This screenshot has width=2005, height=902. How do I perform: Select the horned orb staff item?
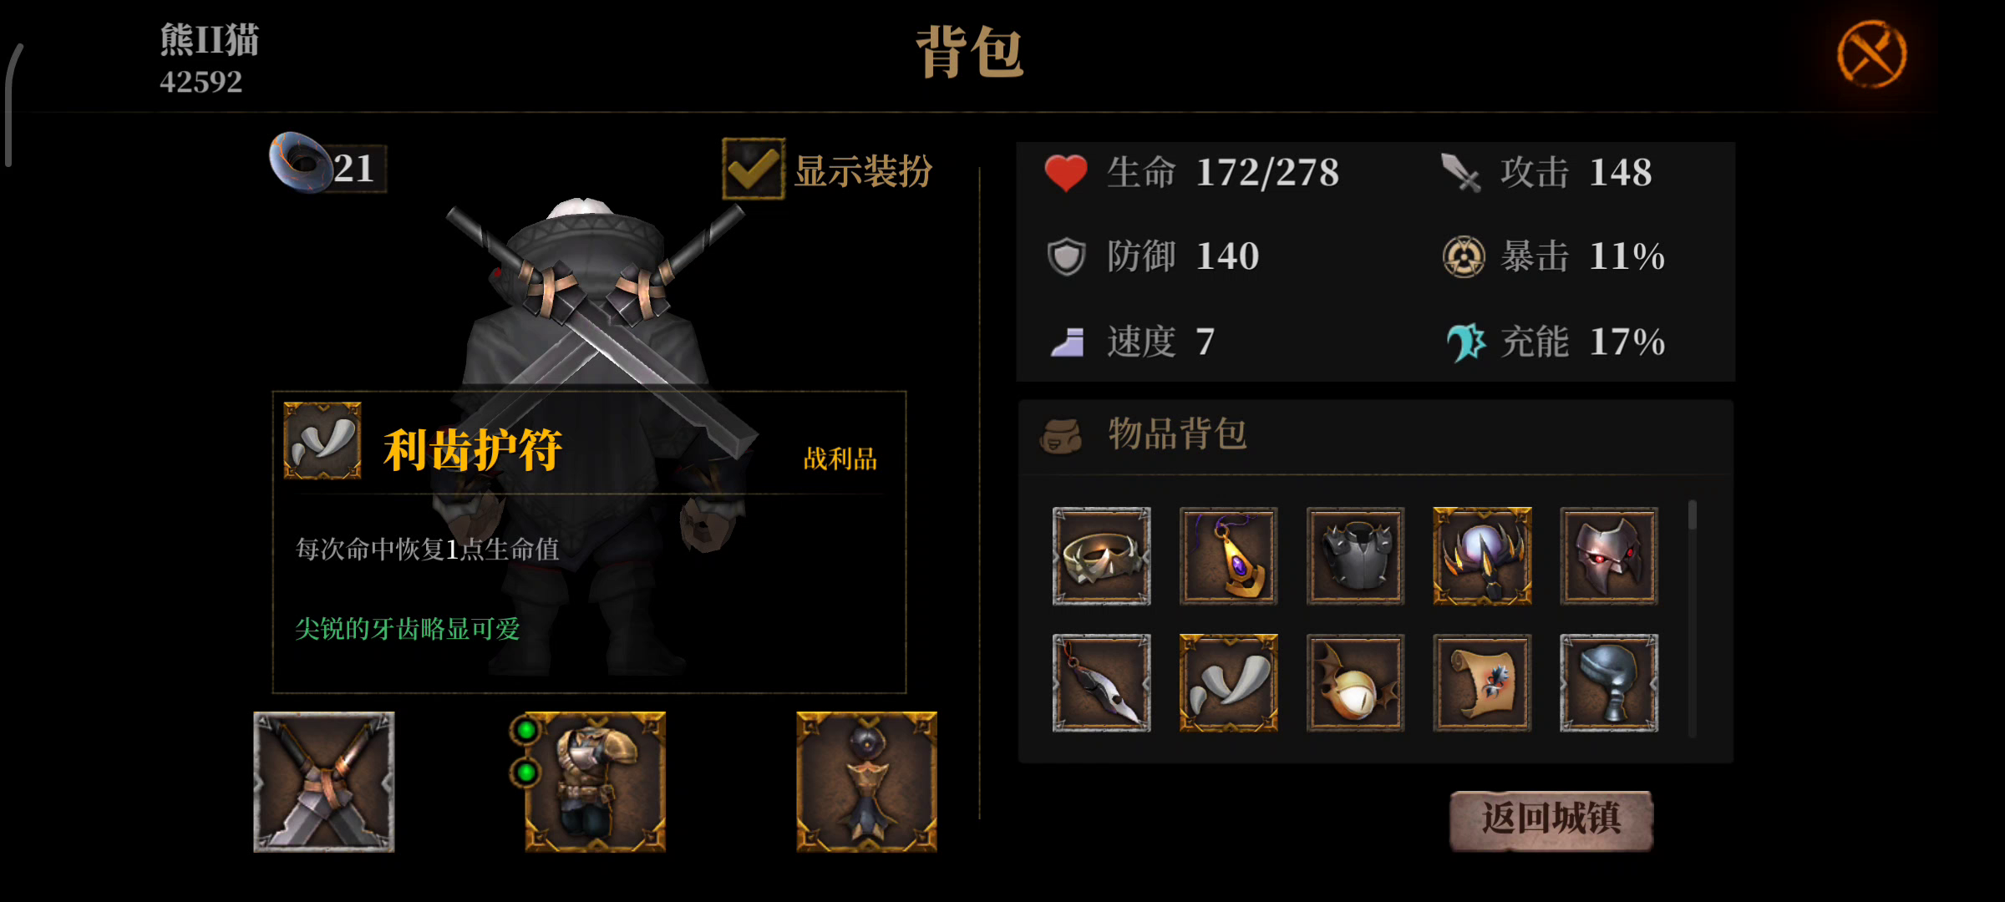pyautogui.click(x=1482, y=555)
